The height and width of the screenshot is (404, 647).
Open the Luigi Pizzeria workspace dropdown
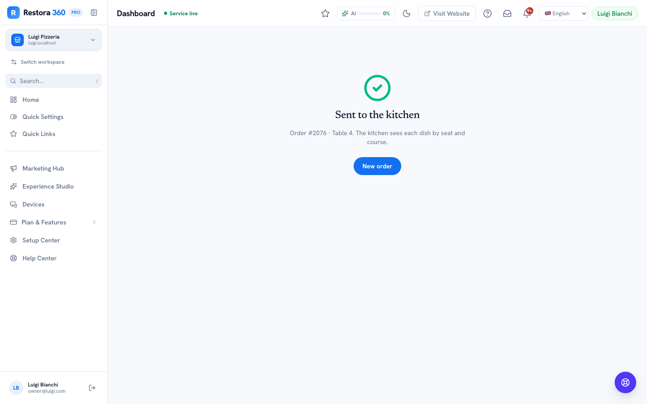pyautogui.click(x=53, y=40)
